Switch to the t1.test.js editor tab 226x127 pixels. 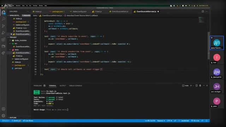(98, 12)
